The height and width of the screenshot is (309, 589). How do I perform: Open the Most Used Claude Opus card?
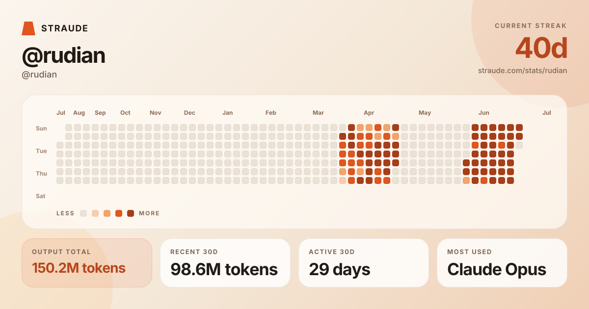[x=502, y=263]
